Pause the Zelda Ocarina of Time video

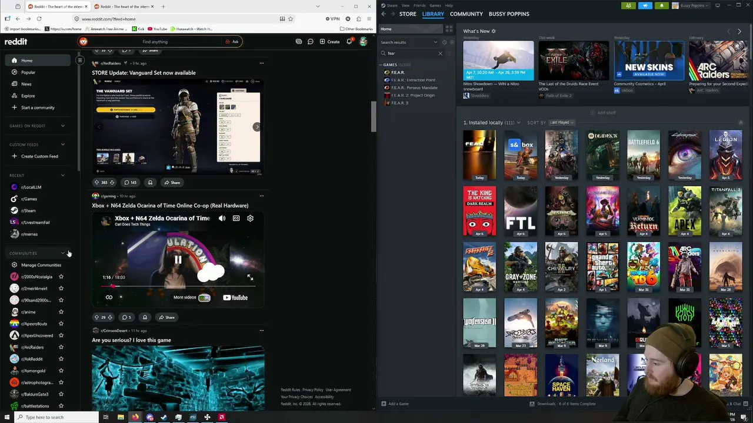coord(178,259)
